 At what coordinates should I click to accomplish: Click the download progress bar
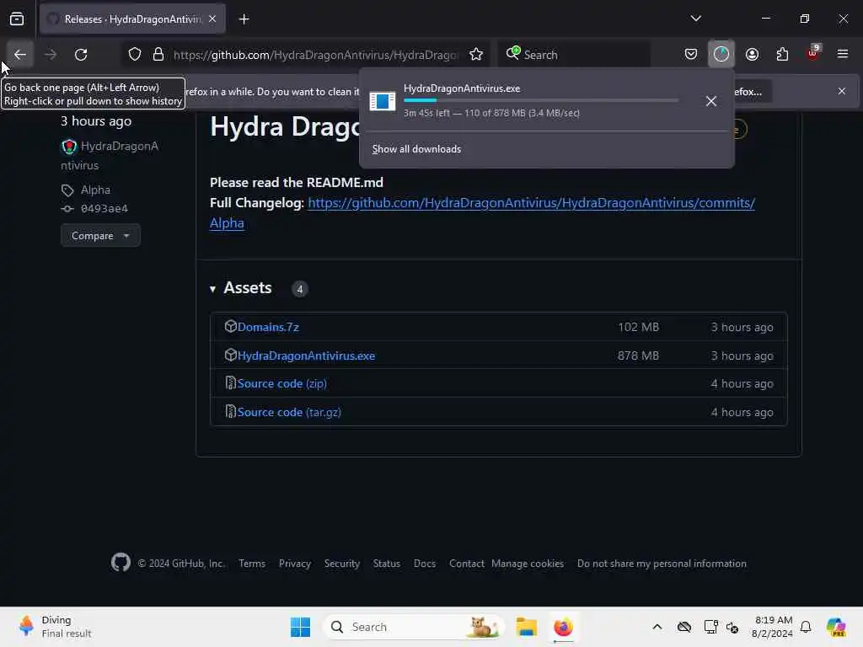[x=541, y=101]
